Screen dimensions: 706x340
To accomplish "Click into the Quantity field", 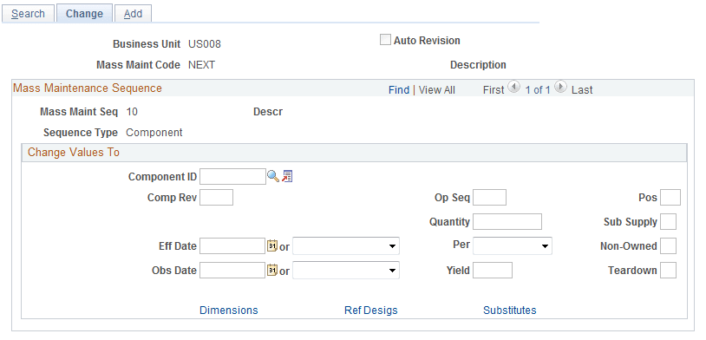I will click(507, 221).
